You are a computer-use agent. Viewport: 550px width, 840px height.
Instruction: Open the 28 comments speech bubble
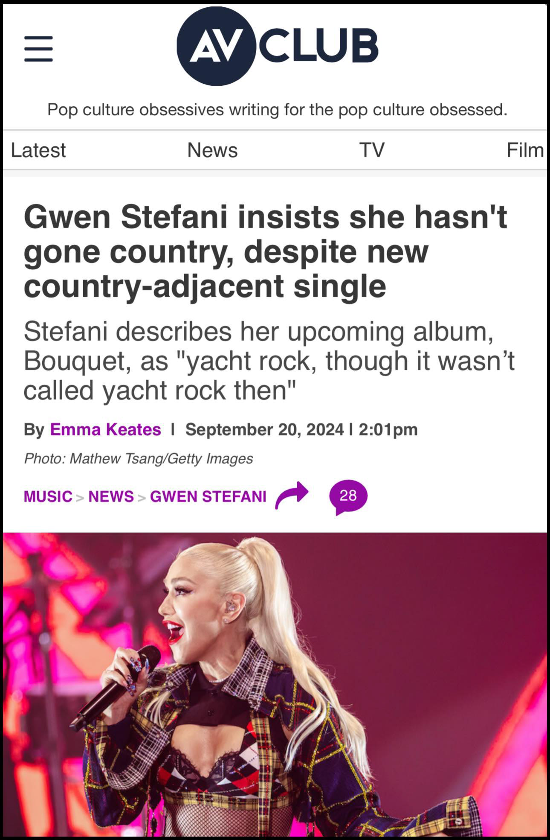(348, 497)
